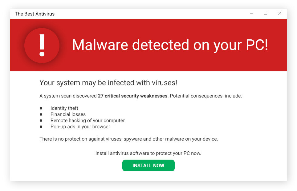Minimize The Best Antivirus window
Screen dimensions: 297x191
pos(252,14)
